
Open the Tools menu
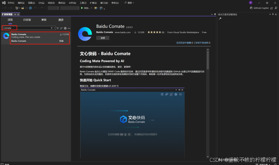(83, 3)
